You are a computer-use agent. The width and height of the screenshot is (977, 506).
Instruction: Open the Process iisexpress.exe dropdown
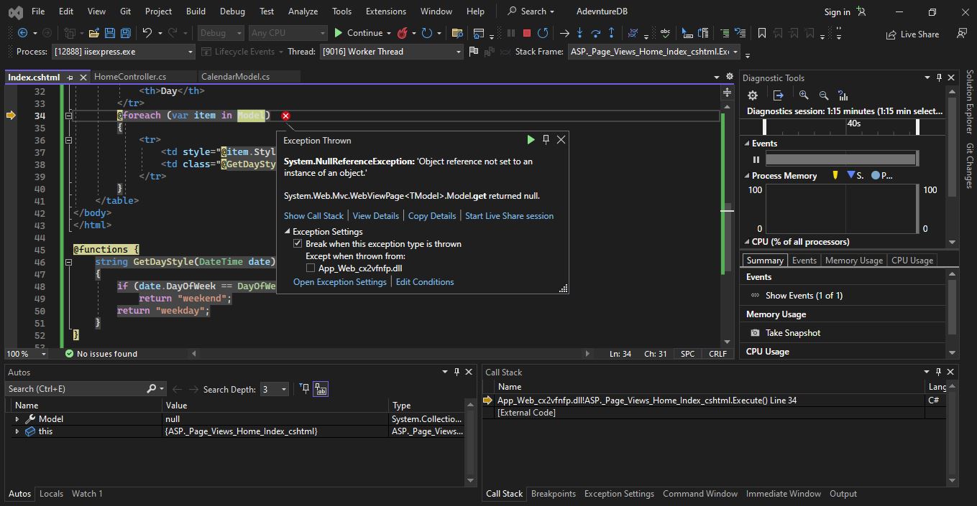point(123,52)
